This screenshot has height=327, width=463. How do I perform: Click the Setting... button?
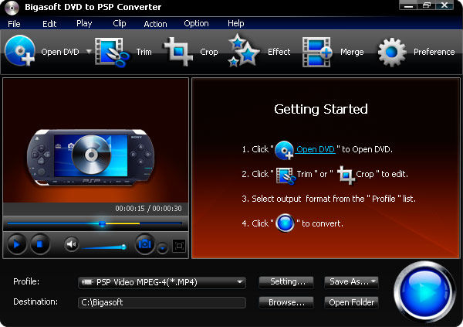286,281
